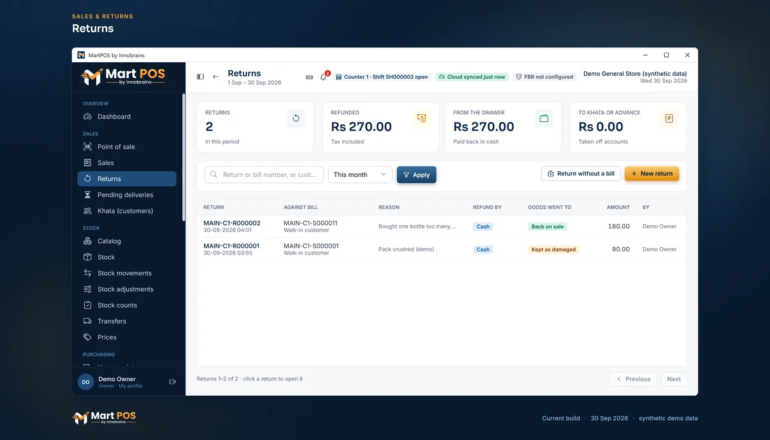770x440 pixels.
Task: Focus the return or bill number search field
Action: (264, 174)
